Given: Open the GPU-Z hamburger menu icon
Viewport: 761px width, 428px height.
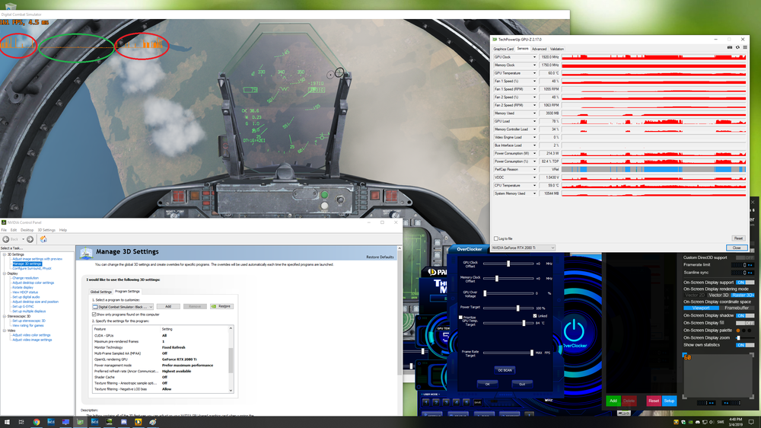Looking at the screenshot, I should 745,48.
